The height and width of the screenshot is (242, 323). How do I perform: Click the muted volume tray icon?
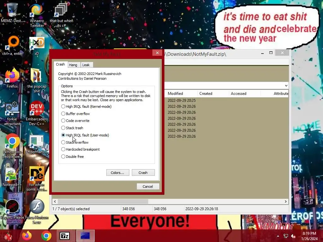pyautogui.click(x=293, y=236)
